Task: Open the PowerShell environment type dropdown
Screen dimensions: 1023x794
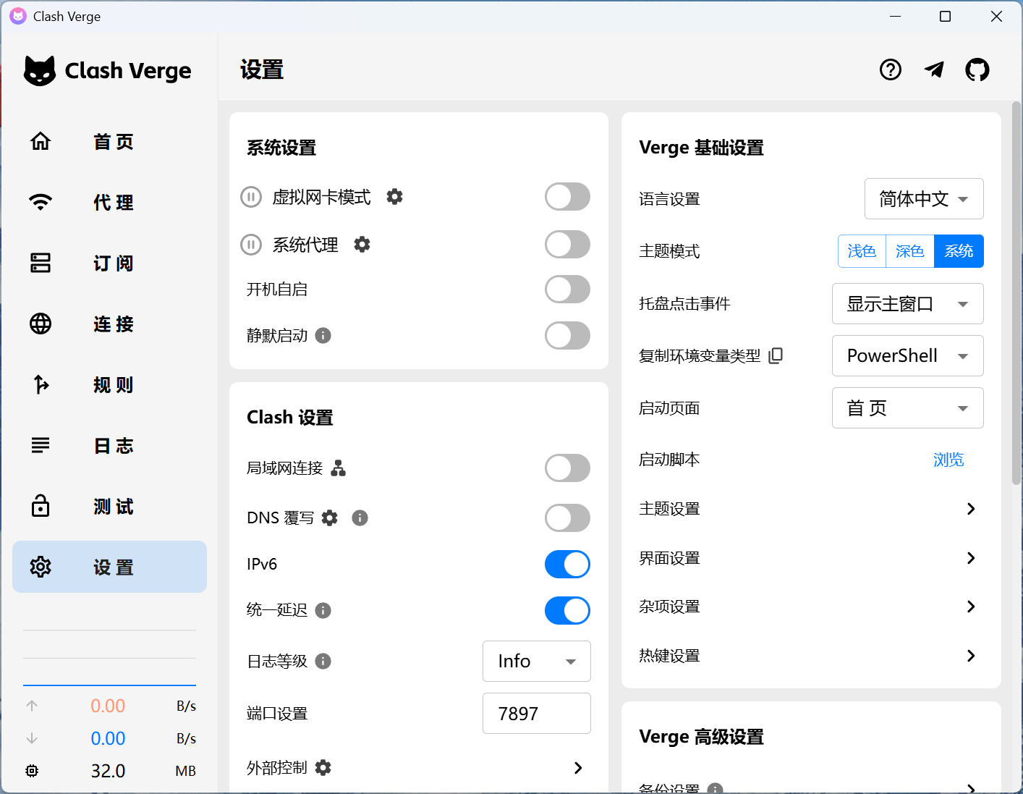Action: pyautogui.click(x=908, y=355)
